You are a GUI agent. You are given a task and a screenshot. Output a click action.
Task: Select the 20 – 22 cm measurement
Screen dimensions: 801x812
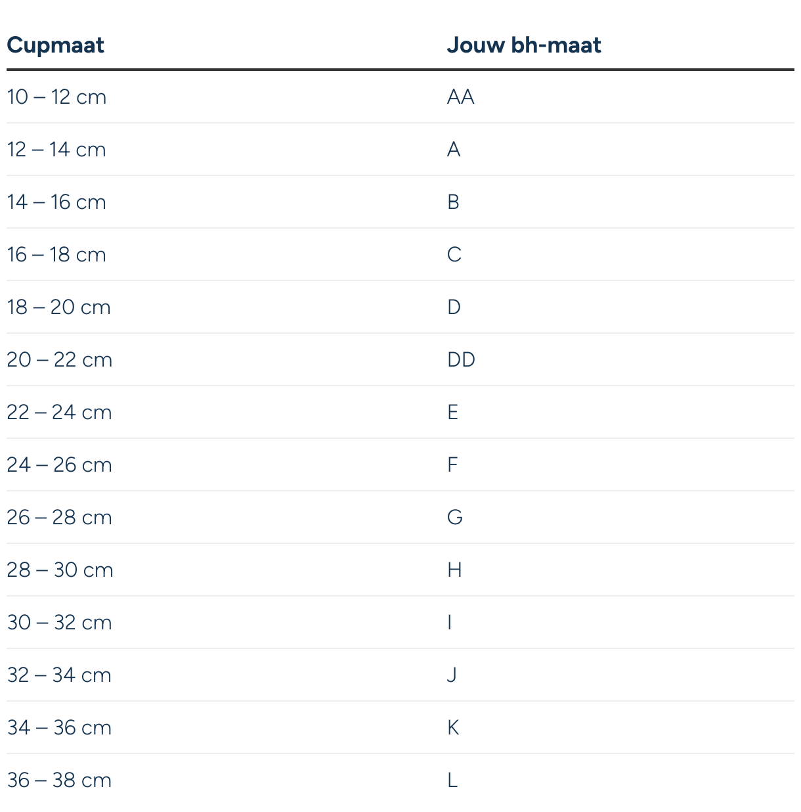(60, 360)
